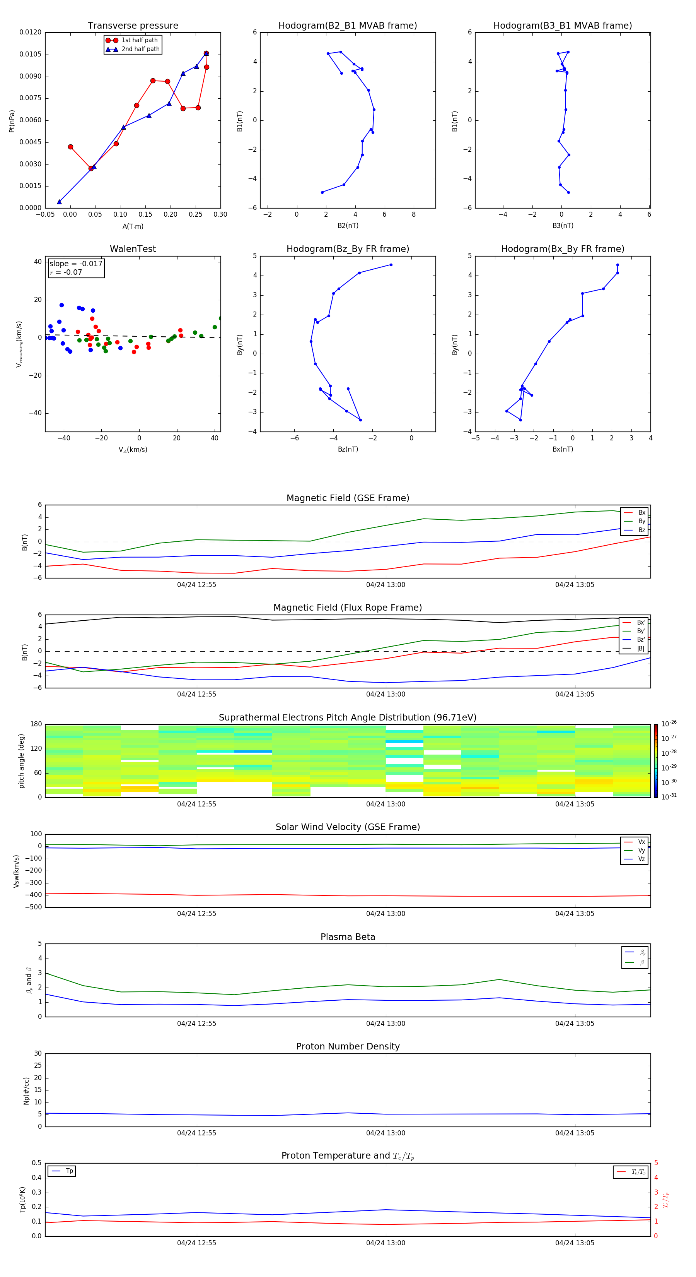The image size is (696, 1277).
Task: Click the Proton Temperature and Te/Tp title
Action: click(348, 1156)
